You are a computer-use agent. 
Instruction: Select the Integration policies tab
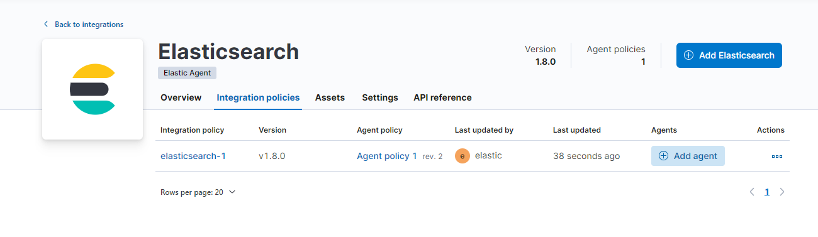coord(258,97)
